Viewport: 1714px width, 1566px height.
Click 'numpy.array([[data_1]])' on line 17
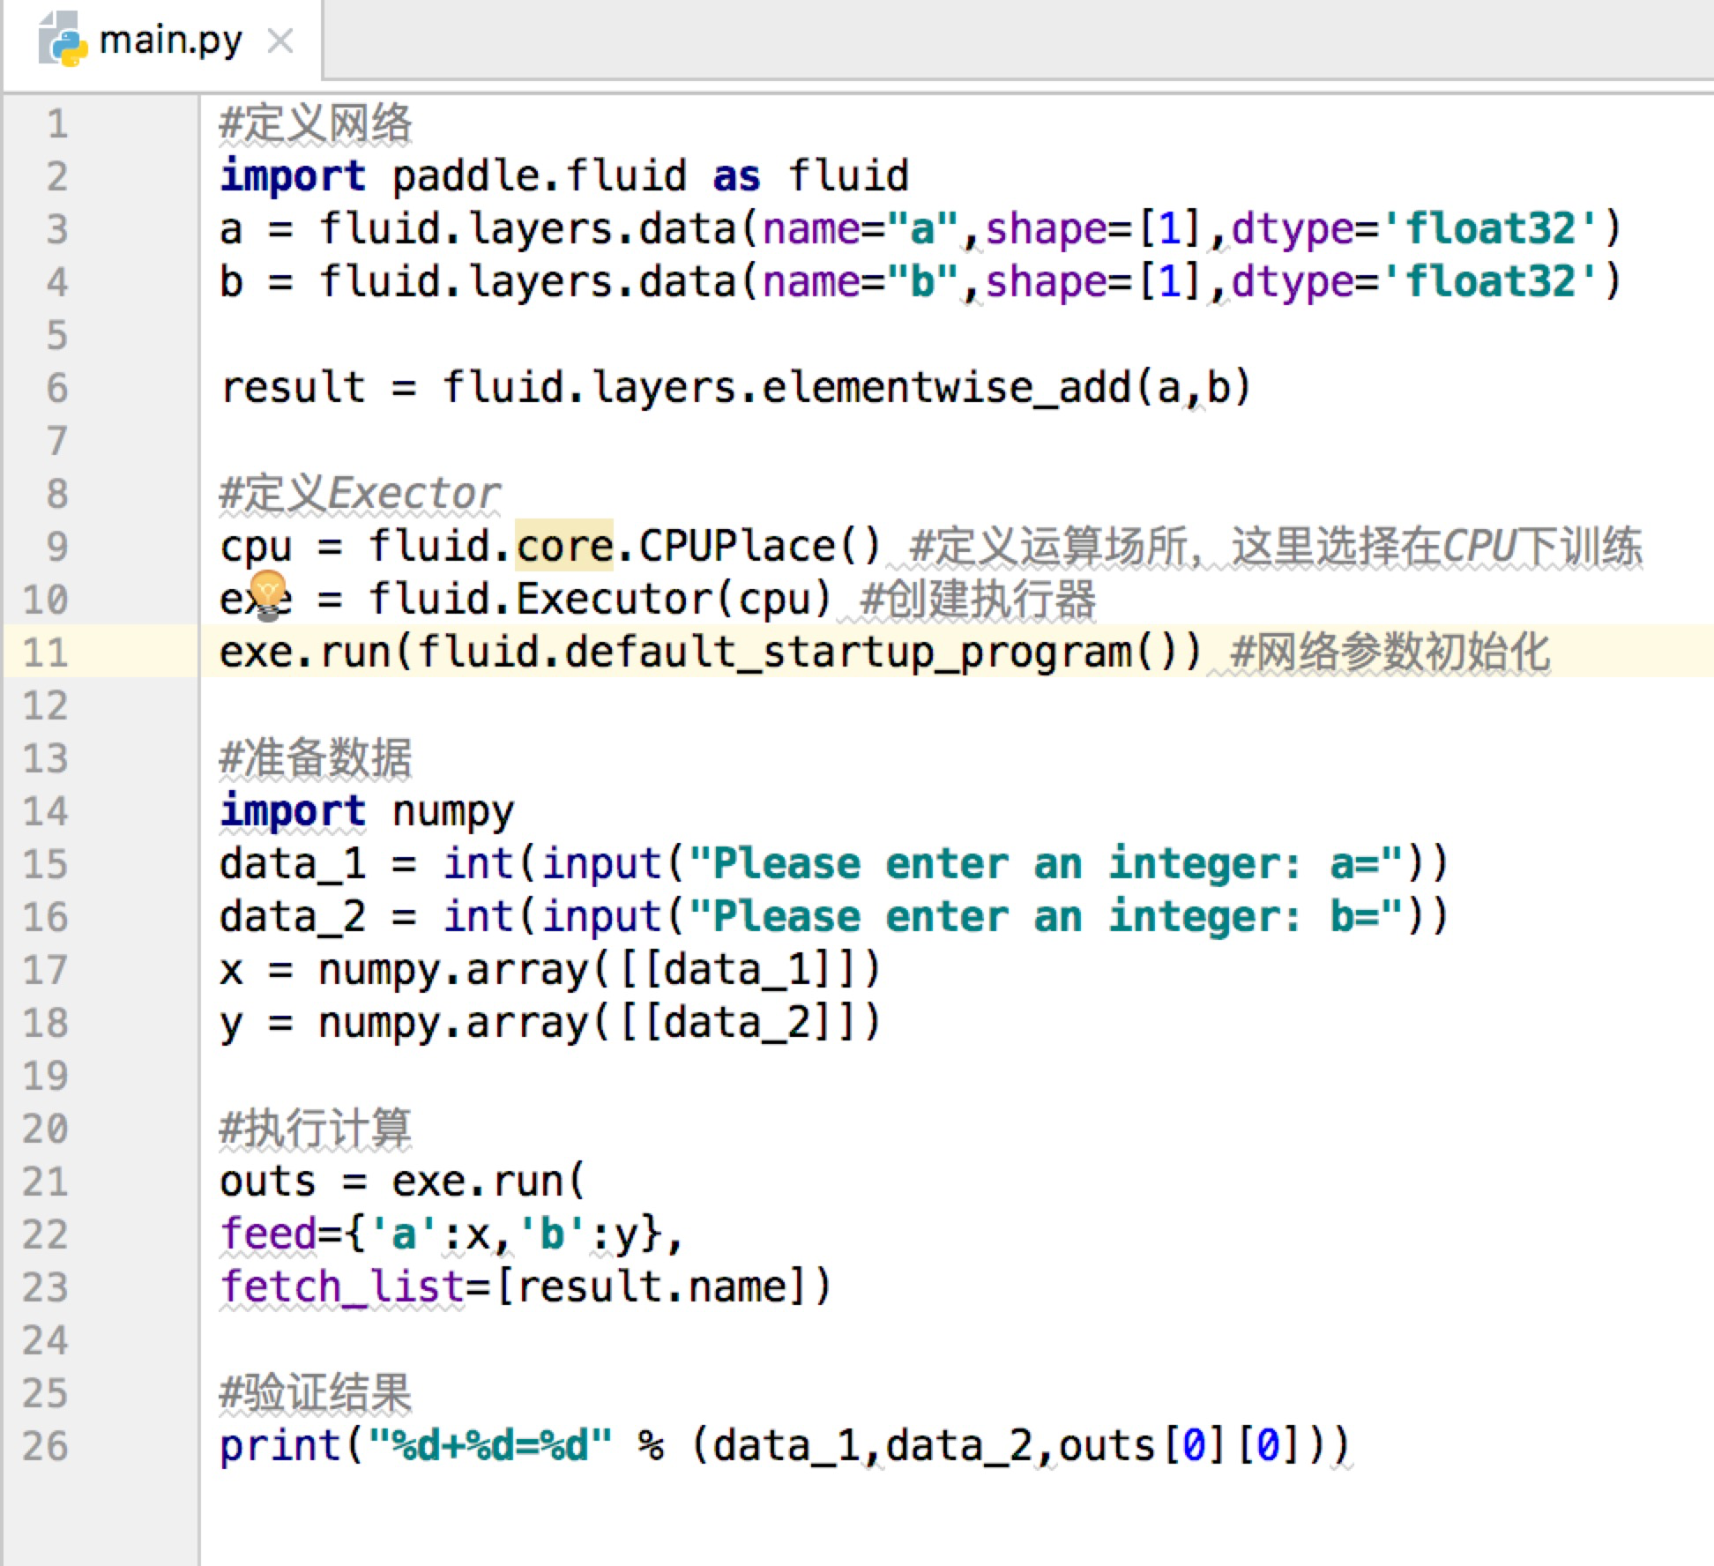pos(600,970)
